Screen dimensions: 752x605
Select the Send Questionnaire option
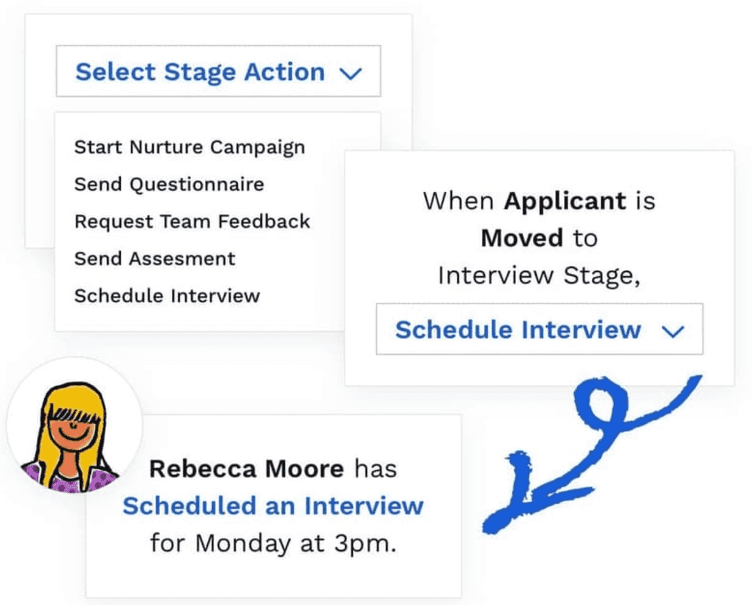click(x=169, y=184)
